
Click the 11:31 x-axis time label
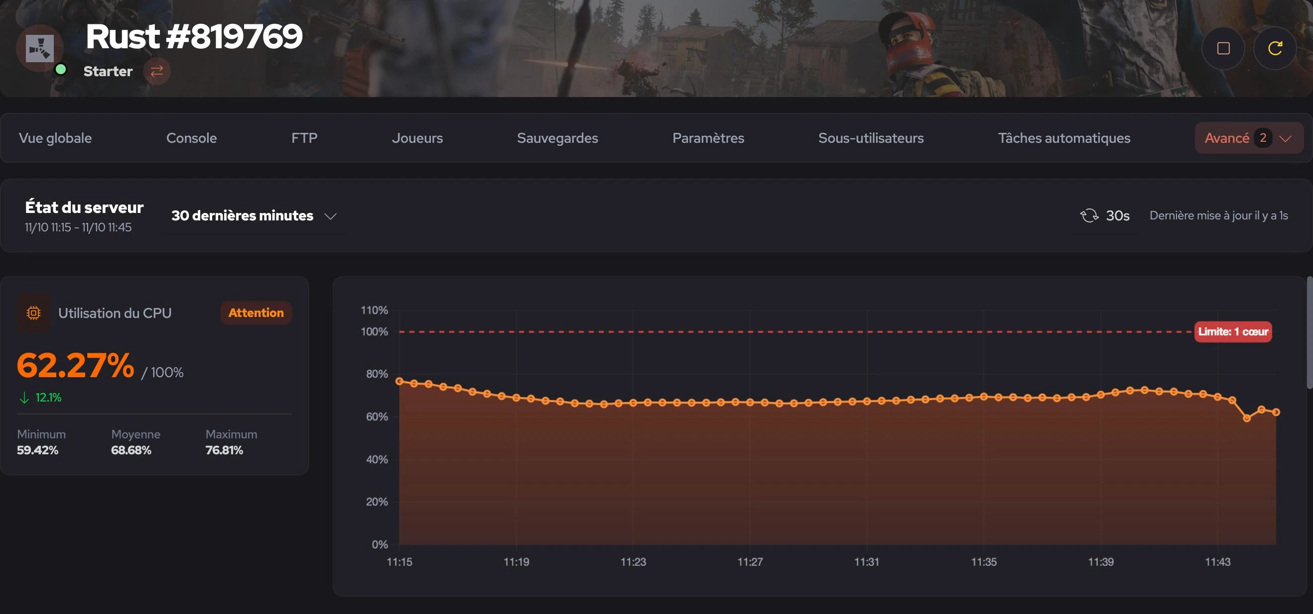click(x=867, y=562)
